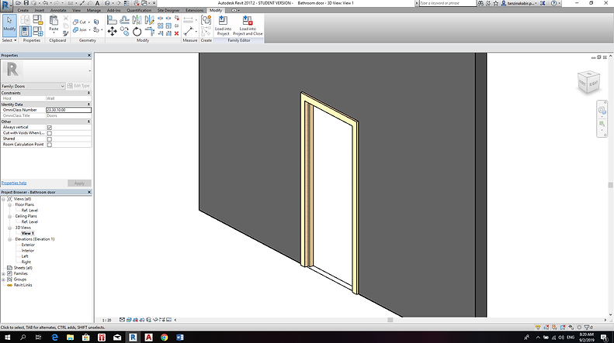Activate the Trim/Extend to Corner tool
The height and width of the screenshot is (343, 614).
[x=150, y=31]
